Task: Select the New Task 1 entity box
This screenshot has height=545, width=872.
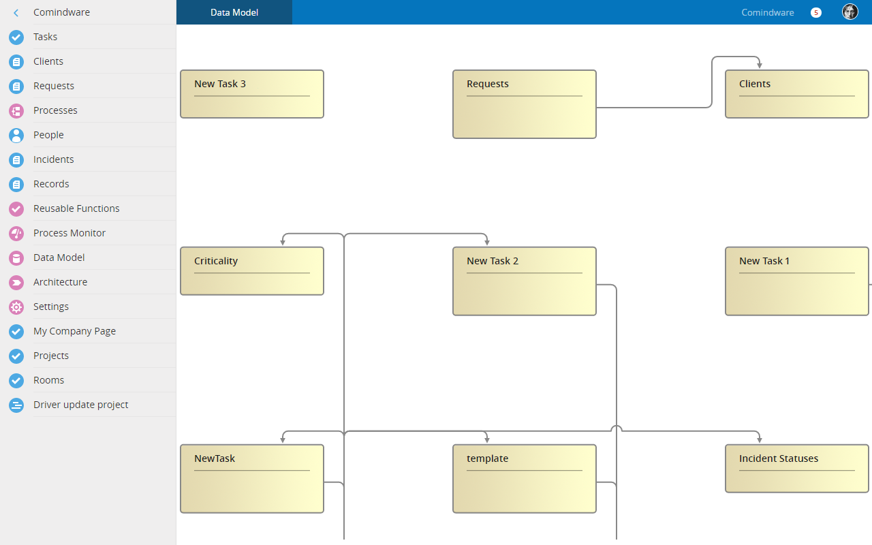Action: coord(797,281)
